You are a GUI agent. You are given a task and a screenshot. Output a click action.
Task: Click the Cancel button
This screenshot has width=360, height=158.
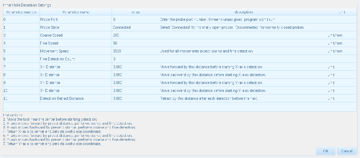347,151
